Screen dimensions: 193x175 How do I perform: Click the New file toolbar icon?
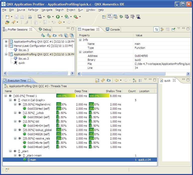(x=8, y=17)
